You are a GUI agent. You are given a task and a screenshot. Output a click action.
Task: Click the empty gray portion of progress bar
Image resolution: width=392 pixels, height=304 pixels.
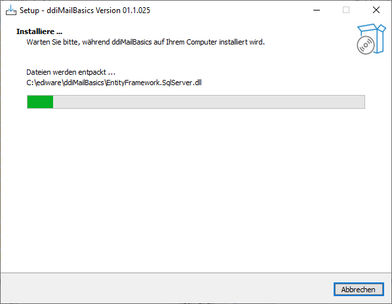point(208,102)
